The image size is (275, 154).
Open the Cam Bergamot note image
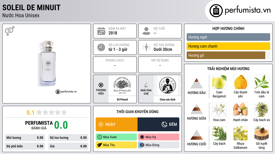coord(219,82)
